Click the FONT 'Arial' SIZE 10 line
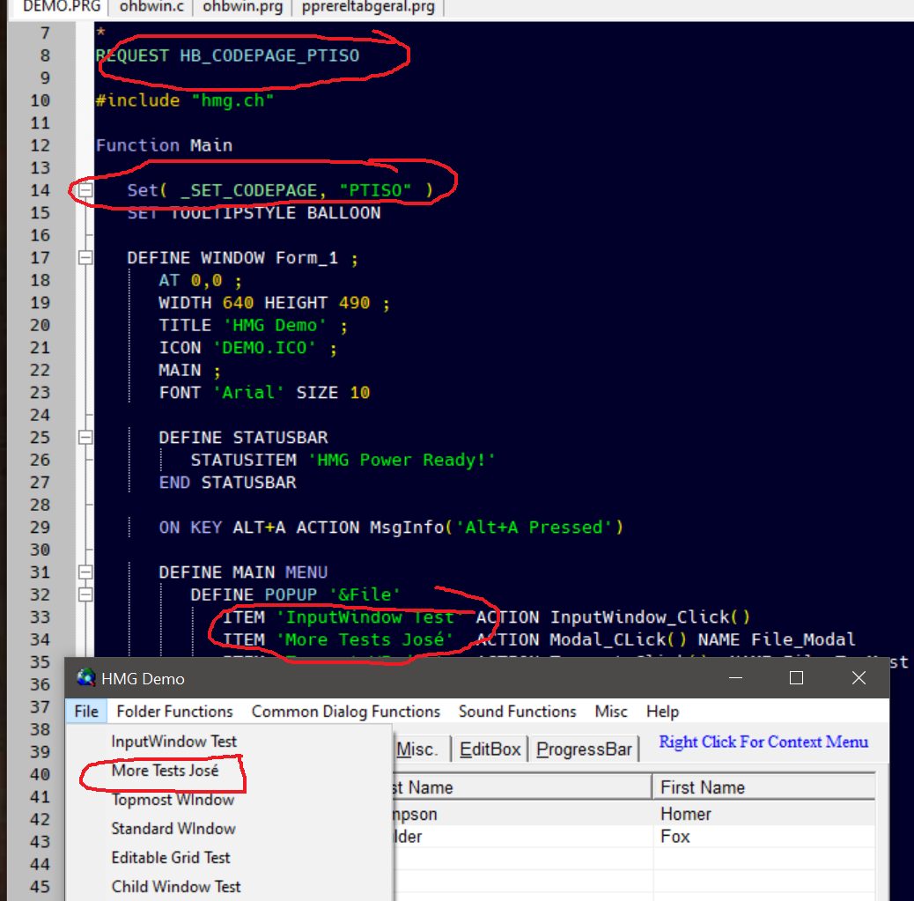Screen dimensions: 914x901 pos(264,393)
